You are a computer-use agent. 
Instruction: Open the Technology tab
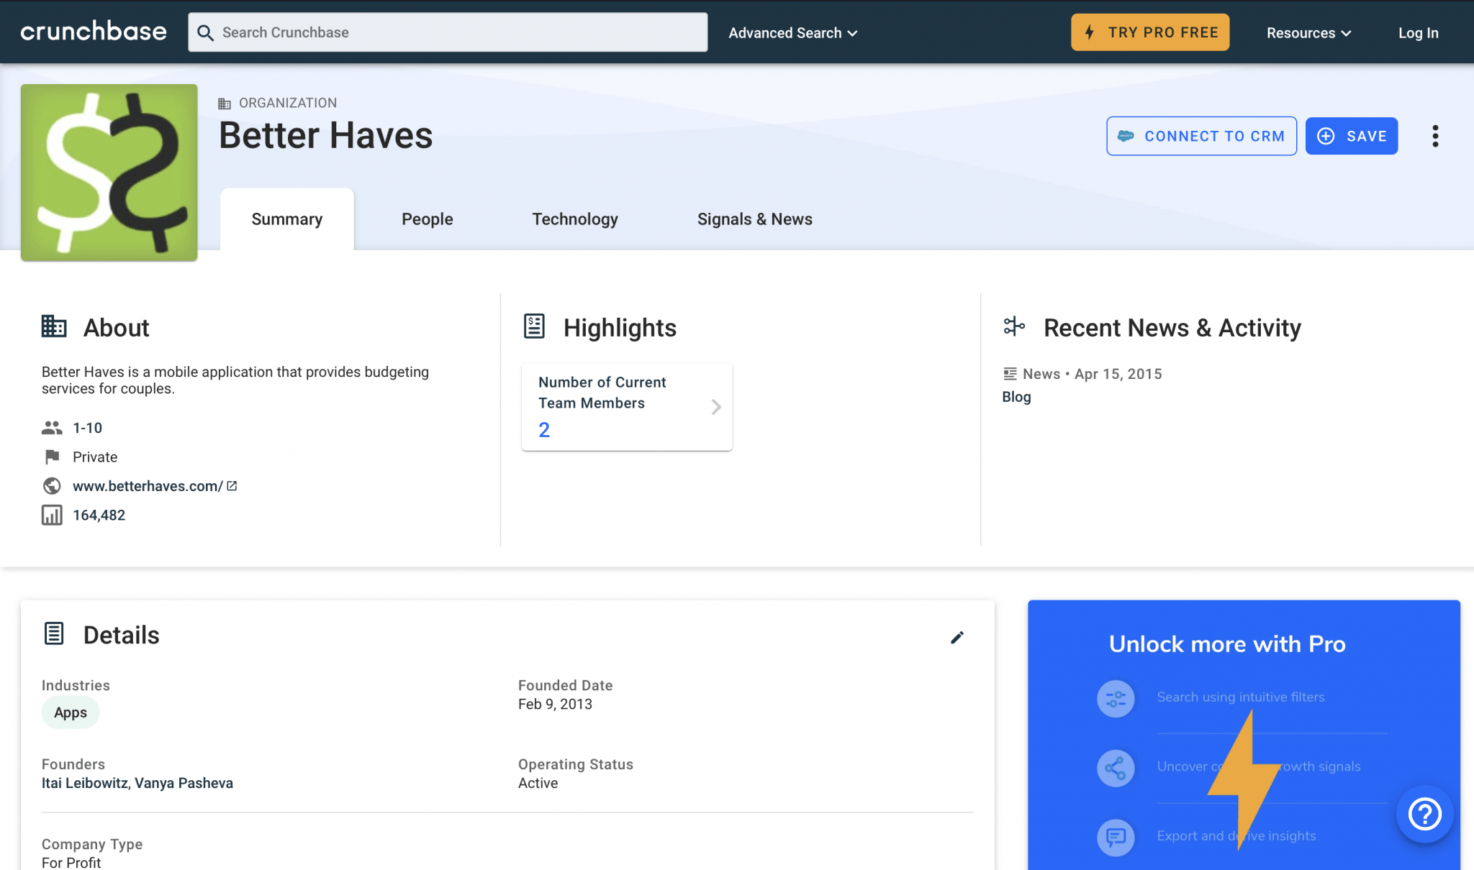tap(575, 219)
